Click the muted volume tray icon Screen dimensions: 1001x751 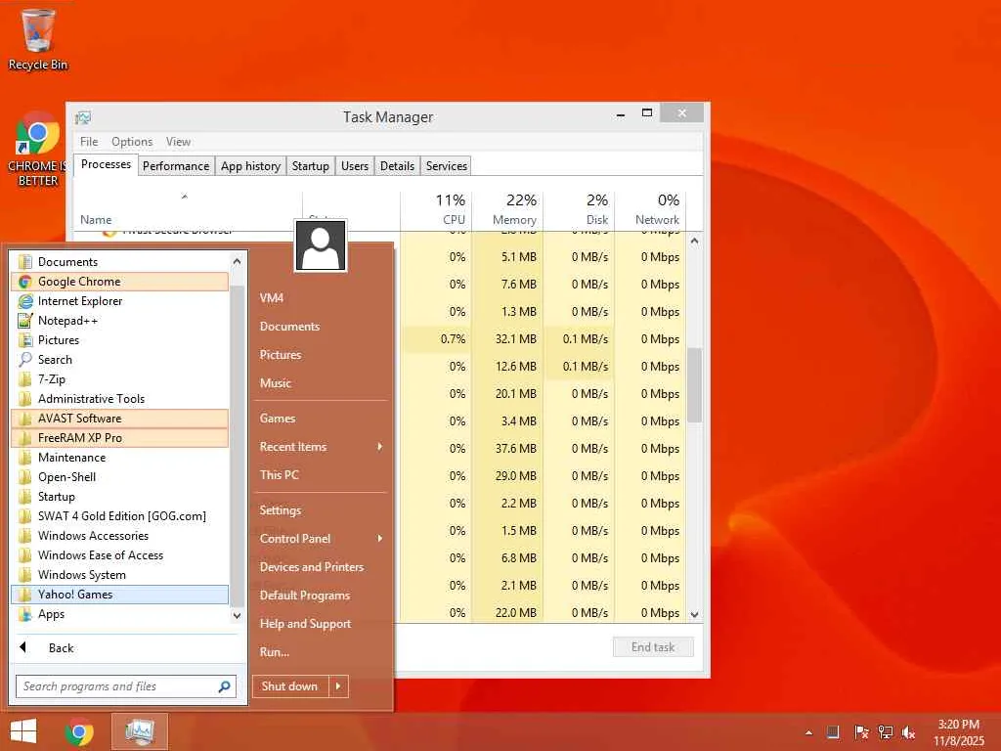[x=908, y=731]
